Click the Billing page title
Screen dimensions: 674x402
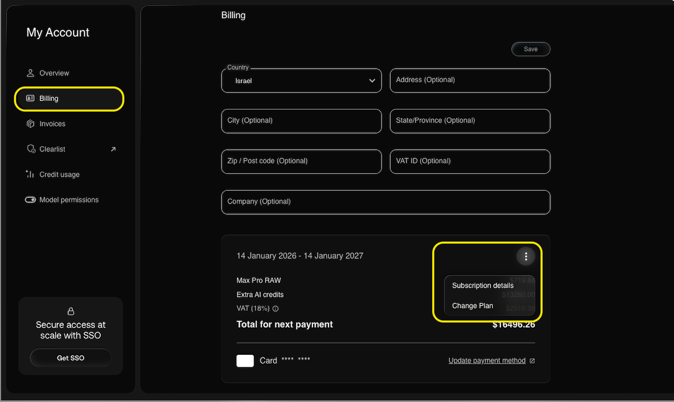click(x=233, y=15)
